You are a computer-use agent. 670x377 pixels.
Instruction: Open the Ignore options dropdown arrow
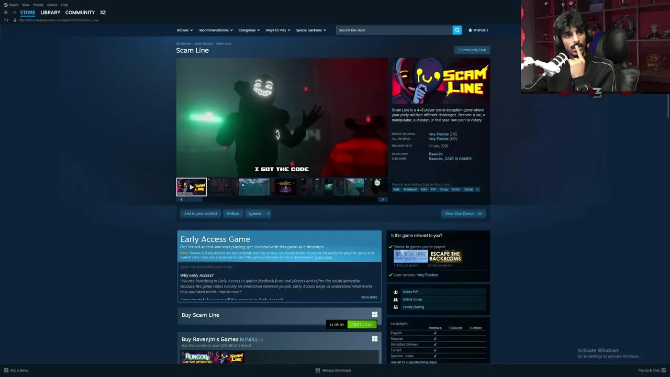click(268, 214)
